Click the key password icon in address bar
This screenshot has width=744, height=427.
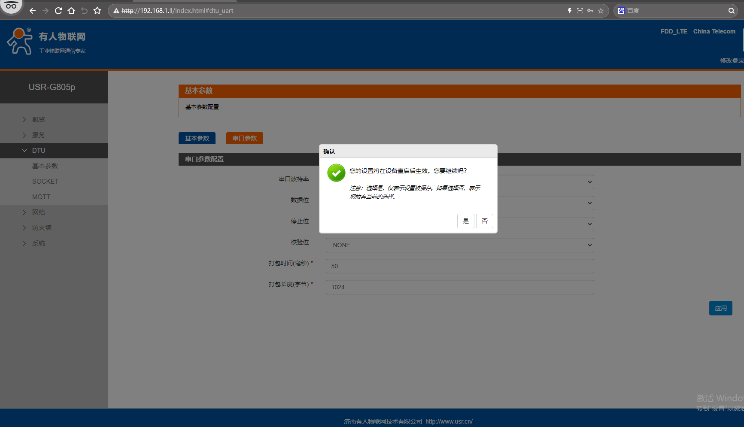(590, 11)
